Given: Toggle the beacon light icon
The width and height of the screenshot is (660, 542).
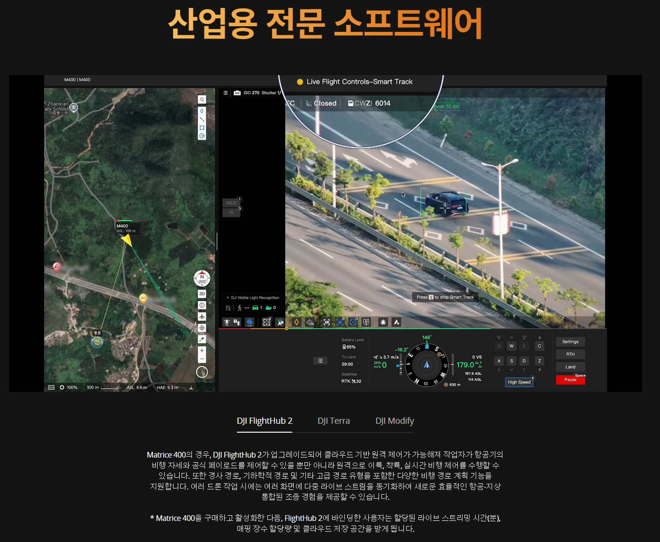Looking at the screenshot, I should click(x=383, y=322).
